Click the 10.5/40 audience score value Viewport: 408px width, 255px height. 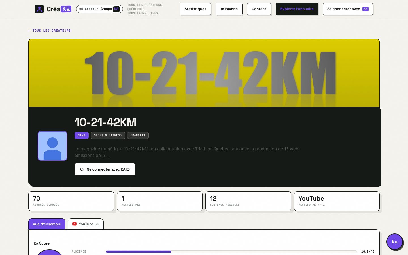coord(368,252)
